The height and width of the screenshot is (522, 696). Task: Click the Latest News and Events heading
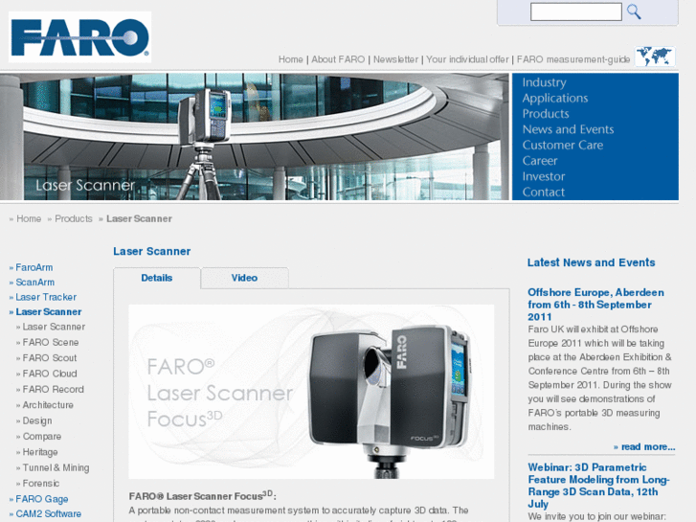click(591, 262)
